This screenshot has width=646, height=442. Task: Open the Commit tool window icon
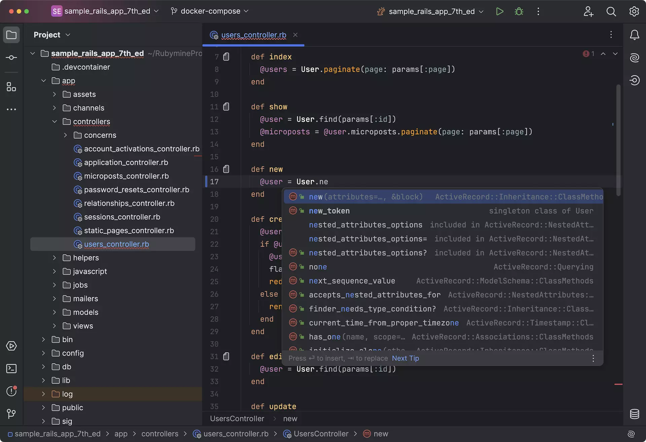11,58
